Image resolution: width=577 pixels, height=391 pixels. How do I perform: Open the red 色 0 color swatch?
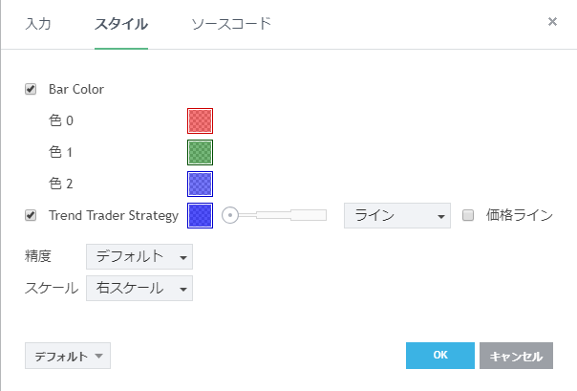(200, 120)
